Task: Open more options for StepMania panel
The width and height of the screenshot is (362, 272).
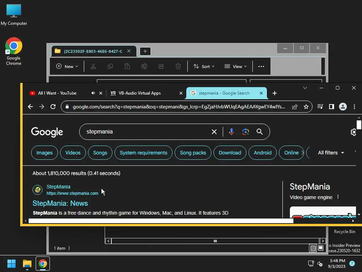Action: [338, 197]
